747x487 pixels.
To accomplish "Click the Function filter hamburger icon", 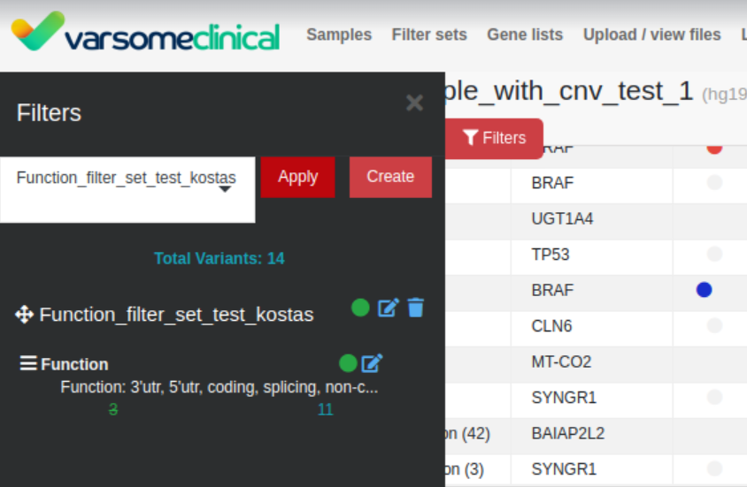I will tap(28, 363).
